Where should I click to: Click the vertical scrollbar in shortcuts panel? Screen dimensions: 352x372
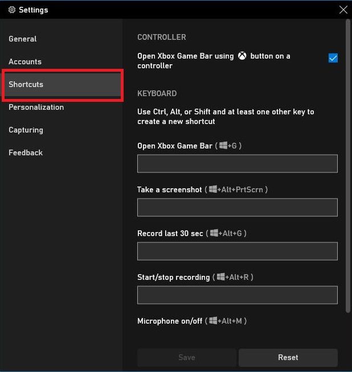[348, 165]
